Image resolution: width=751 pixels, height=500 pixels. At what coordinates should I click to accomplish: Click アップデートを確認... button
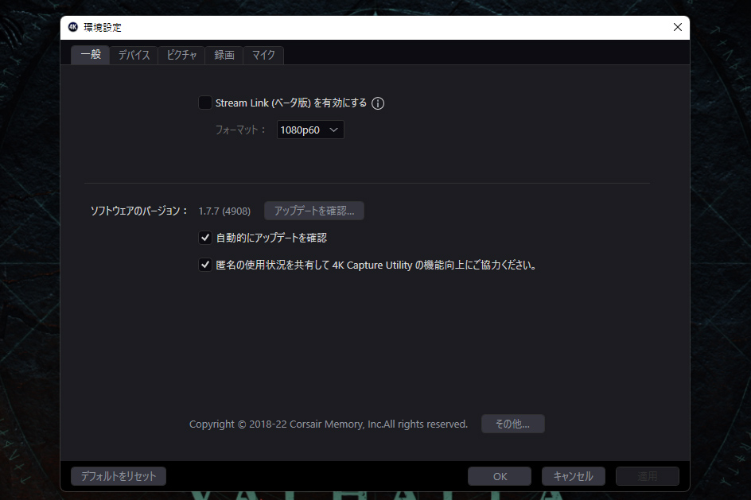(314, 211)
